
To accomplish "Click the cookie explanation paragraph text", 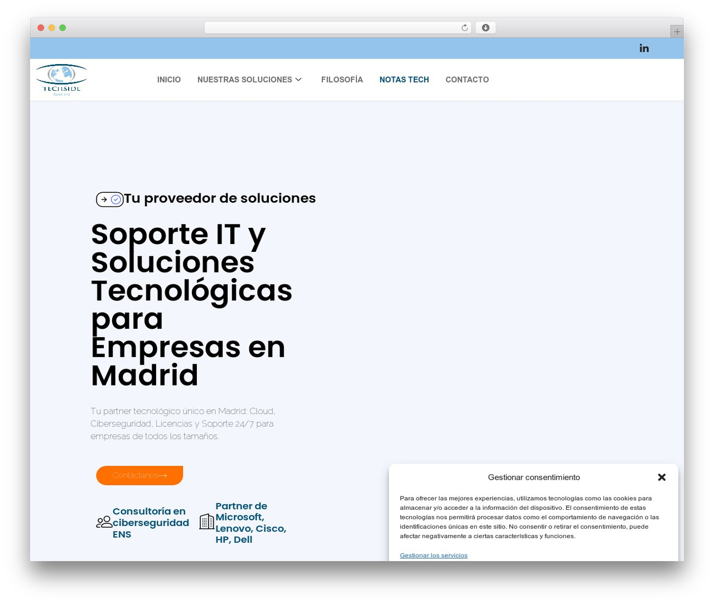I will pos(529,517).
